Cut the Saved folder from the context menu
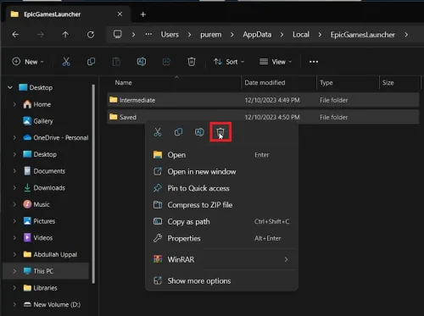This screenshot has width=424, height=316. (158, 132)
